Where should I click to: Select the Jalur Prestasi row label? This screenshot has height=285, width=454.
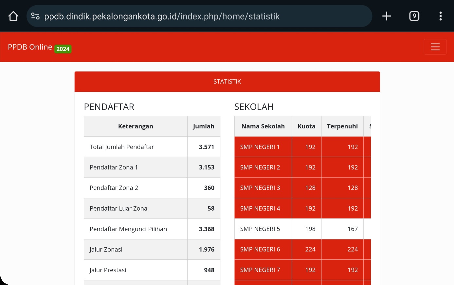tap(108, 270)
